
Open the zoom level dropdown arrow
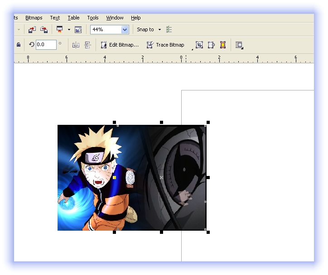pos(125,29)
